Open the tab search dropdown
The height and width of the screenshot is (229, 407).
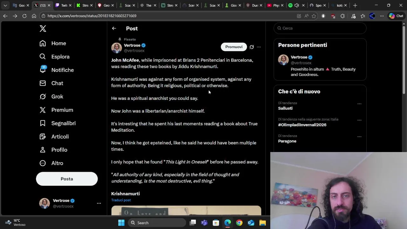click(5, 5)
